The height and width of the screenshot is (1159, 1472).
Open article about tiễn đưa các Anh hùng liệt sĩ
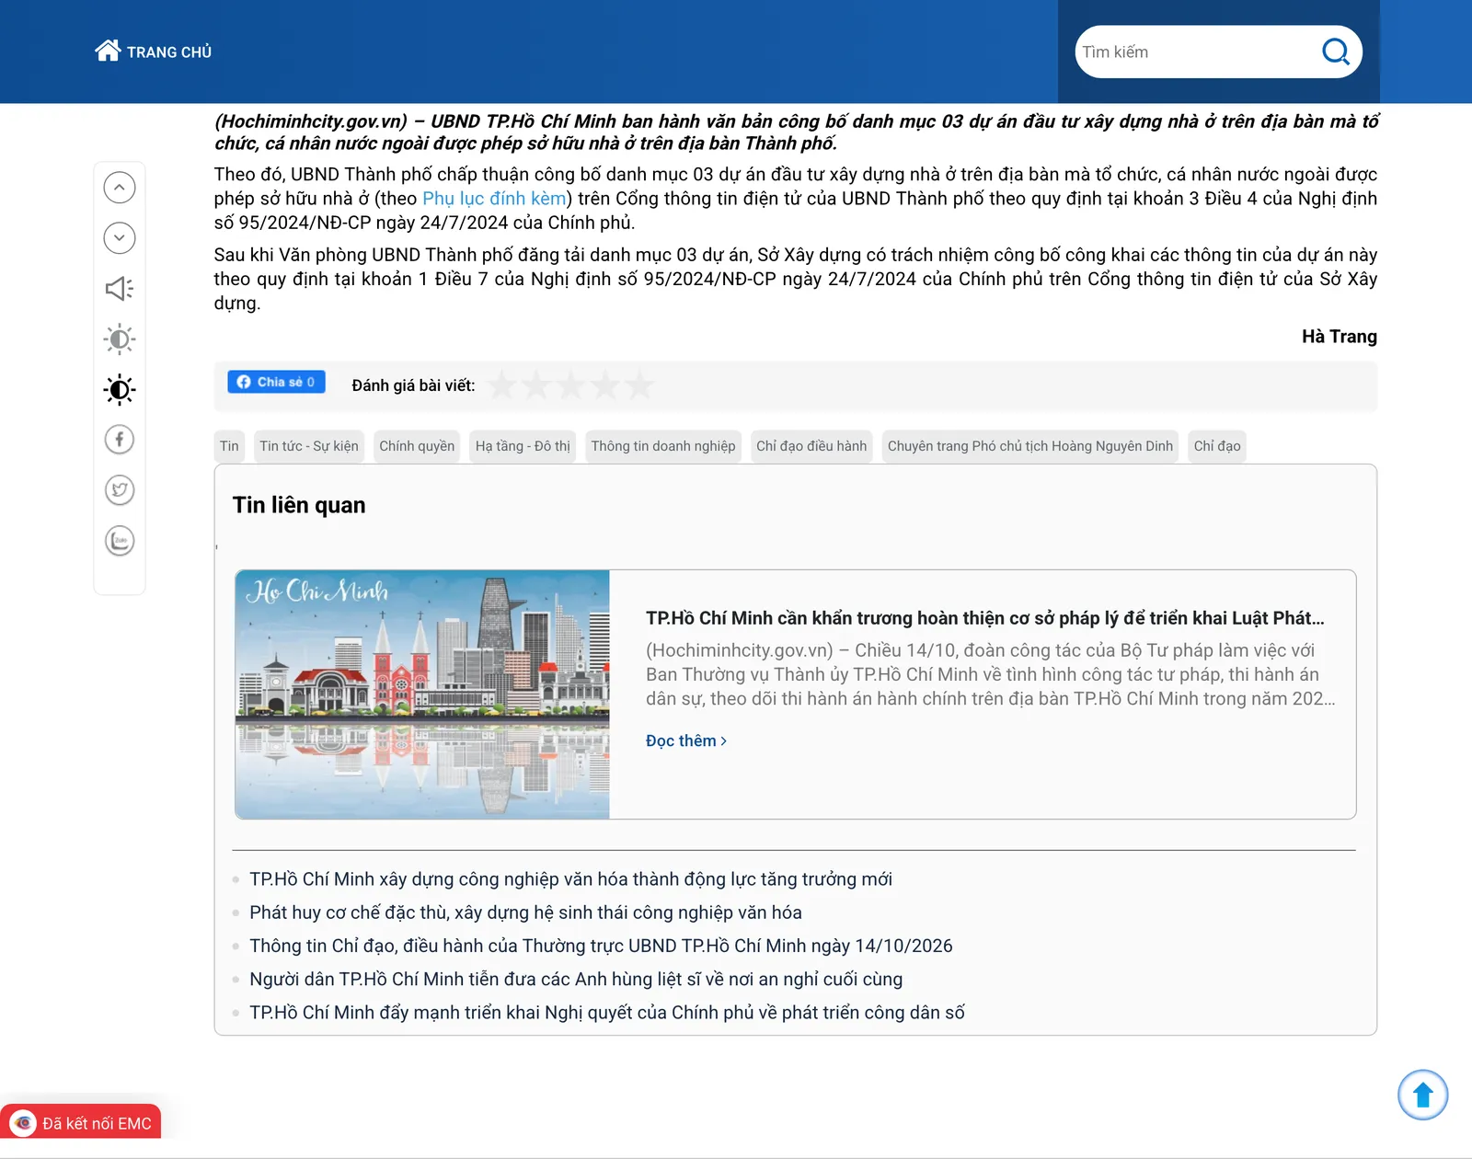[576, 979]
